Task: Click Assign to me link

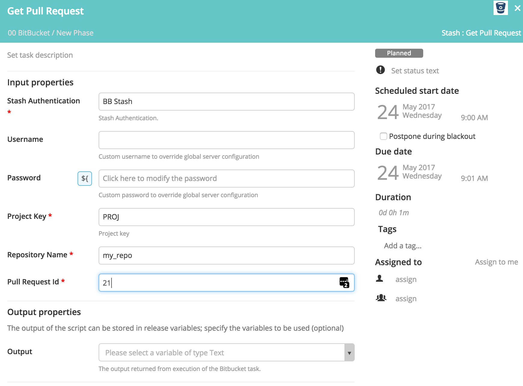Action: 497,262
